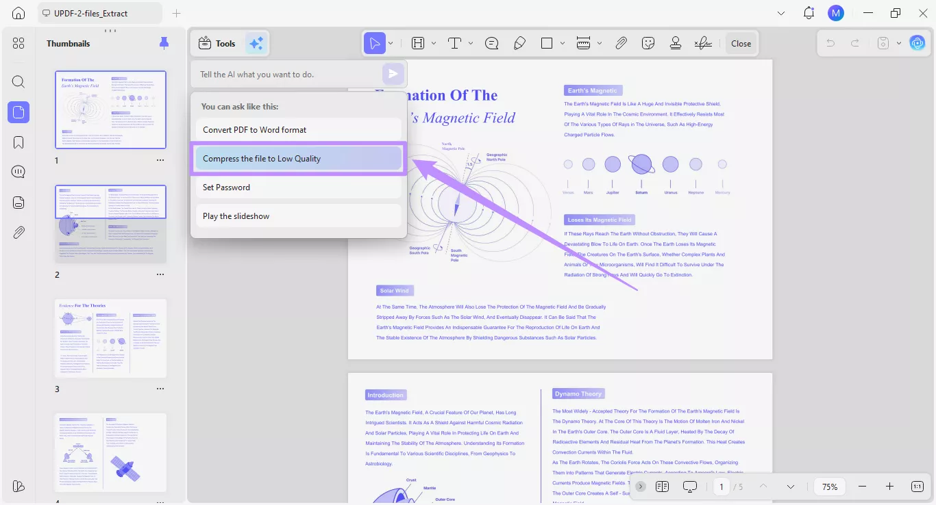This screenshot has height=505, width=936.
Task: Open the Sticker tool
Action: pos(648,43)
